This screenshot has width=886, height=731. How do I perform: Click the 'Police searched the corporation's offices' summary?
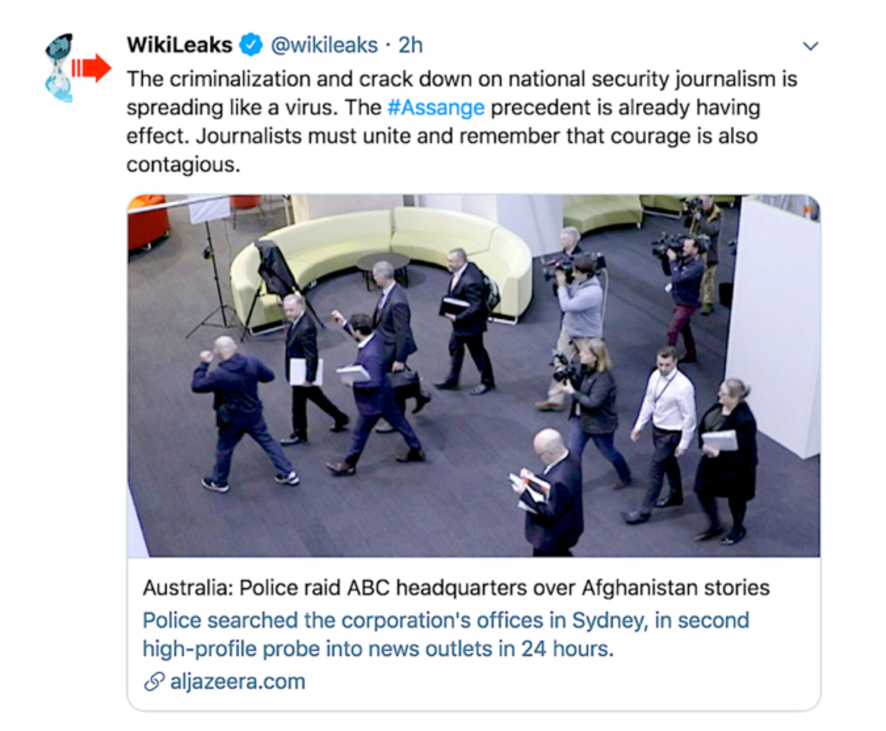click(446, 635)
